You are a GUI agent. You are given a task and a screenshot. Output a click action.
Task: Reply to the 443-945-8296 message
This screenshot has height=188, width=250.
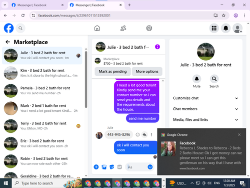pos(144,134)
